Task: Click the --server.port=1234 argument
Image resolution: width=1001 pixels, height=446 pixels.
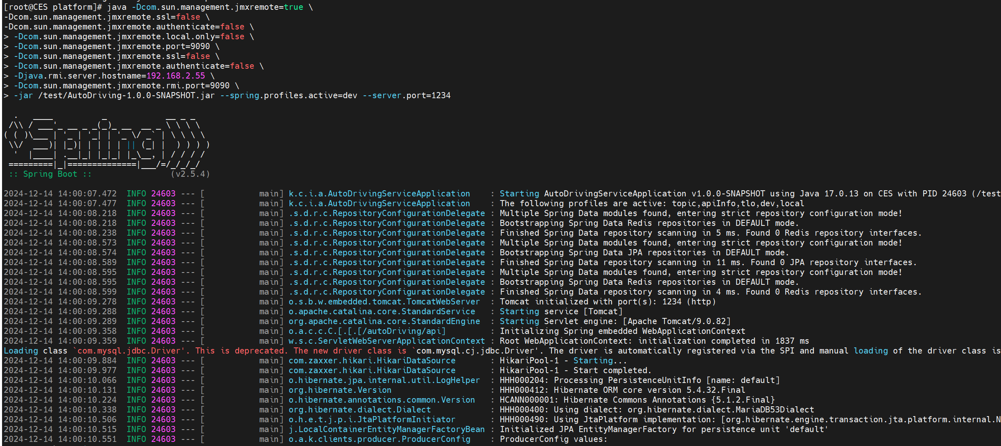Action: (406, 95)
